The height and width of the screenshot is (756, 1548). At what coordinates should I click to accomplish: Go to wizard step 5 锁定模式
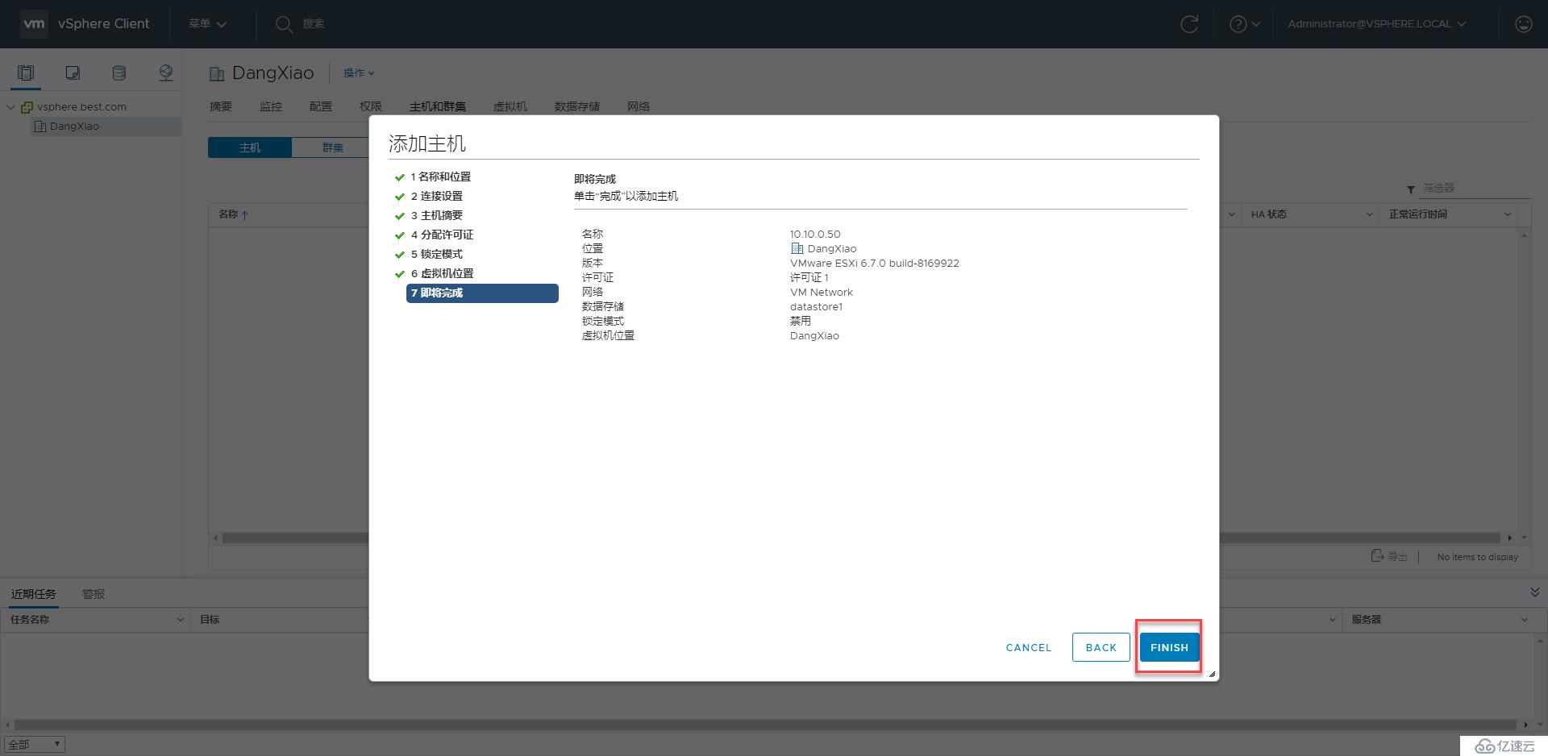coord(436,255)
